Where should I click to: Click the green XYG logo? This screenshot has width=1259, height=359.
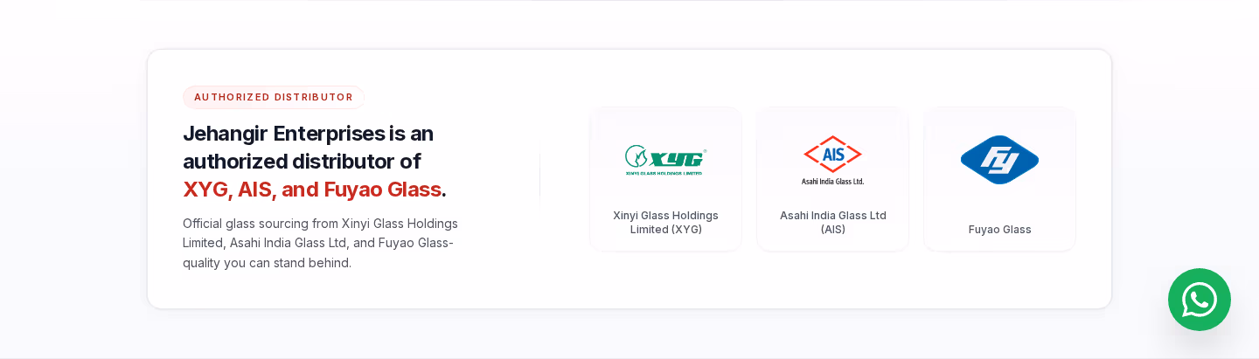pos(665,161)
